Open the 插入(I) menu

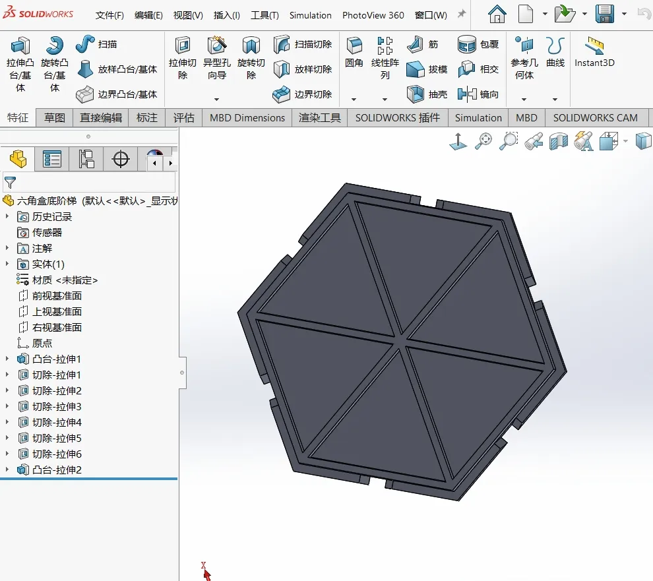[226, 15]
